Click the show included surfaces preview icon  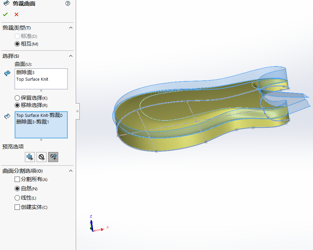(x=30, y=157)
